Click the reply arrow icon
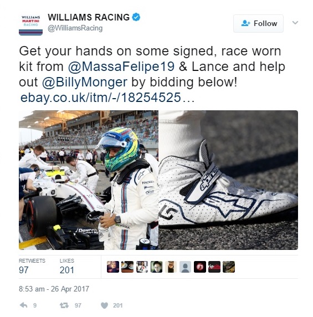 24,305
